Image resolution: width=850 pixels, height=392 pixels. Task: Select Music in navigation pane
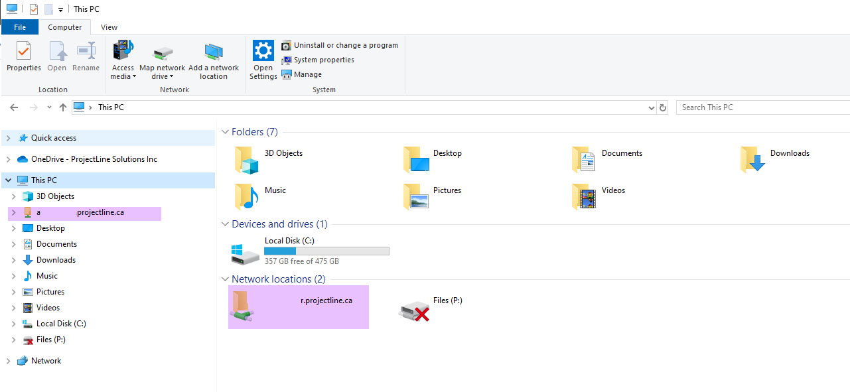point(47,276)
